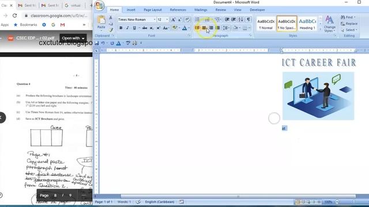Click the ICT CAREER FAIR heading text
The width and height of the screenshot is (369, 207).
pyautogui.click(x=319, y=63)
